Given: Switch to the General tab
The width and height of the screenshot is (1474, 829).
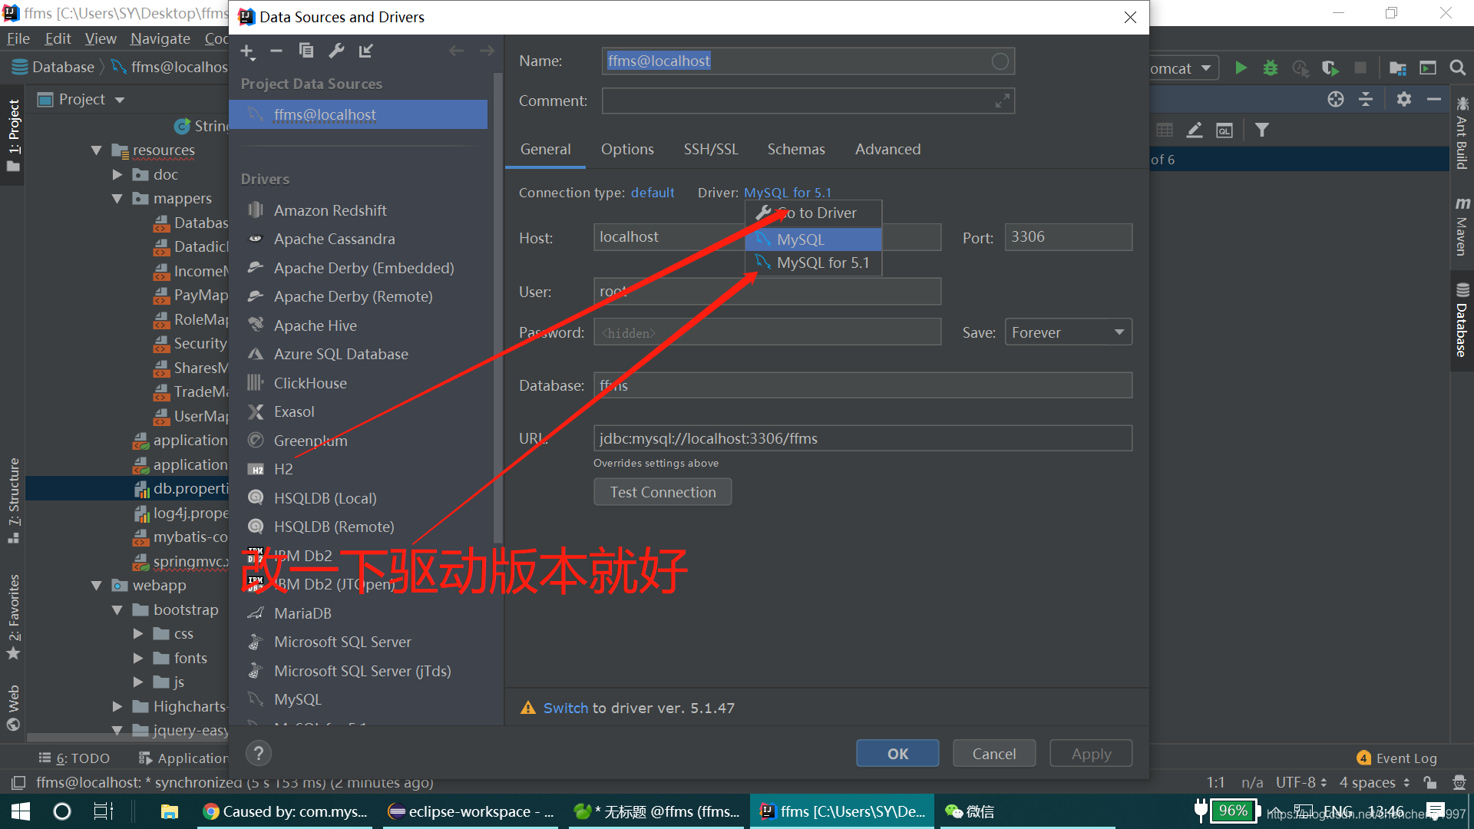Looking at the screenshot, I should pyautogui.click(x=545, y=150).
